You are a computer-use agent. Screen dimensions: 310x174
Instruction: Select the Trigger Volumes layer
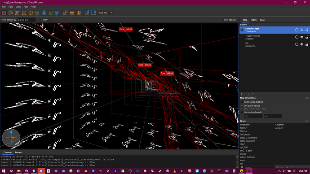[x=274, y=37]
